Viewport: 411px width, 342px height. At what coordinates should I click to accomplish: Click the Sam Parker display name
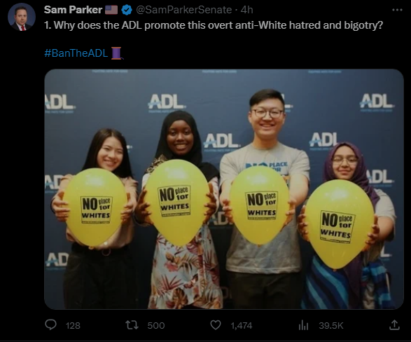[73, 10]
